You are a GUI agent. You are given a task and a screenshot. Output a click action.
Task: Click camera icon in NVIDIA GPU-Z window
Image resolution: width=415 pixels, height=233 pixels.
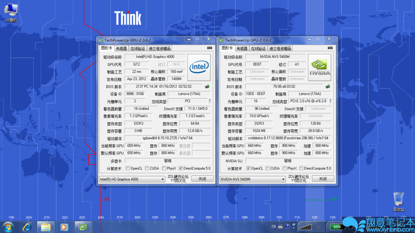coord(330,48)
